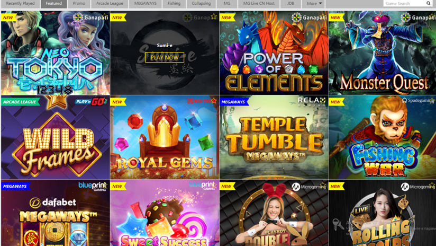This screenshot has width=436, height=246.
Task: Open the MEGAWAYS tab
Action: coord(145,4)
